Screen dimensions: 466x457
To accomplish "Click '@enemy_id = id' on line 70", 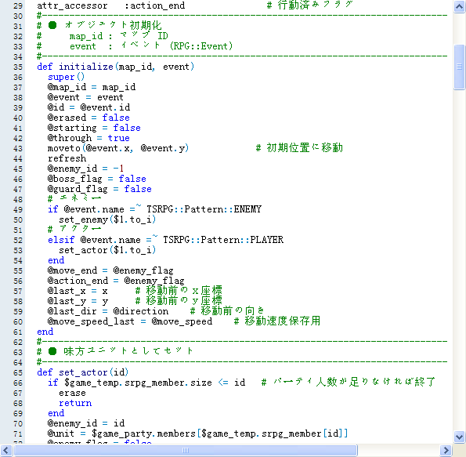I will (x=86, y=423).
